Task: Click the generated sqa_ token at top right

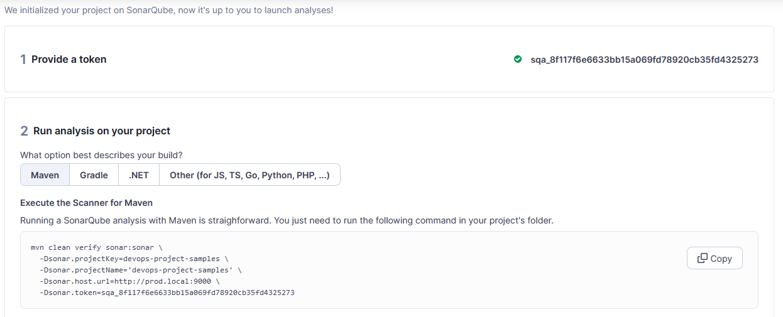Action: point(645,60)
